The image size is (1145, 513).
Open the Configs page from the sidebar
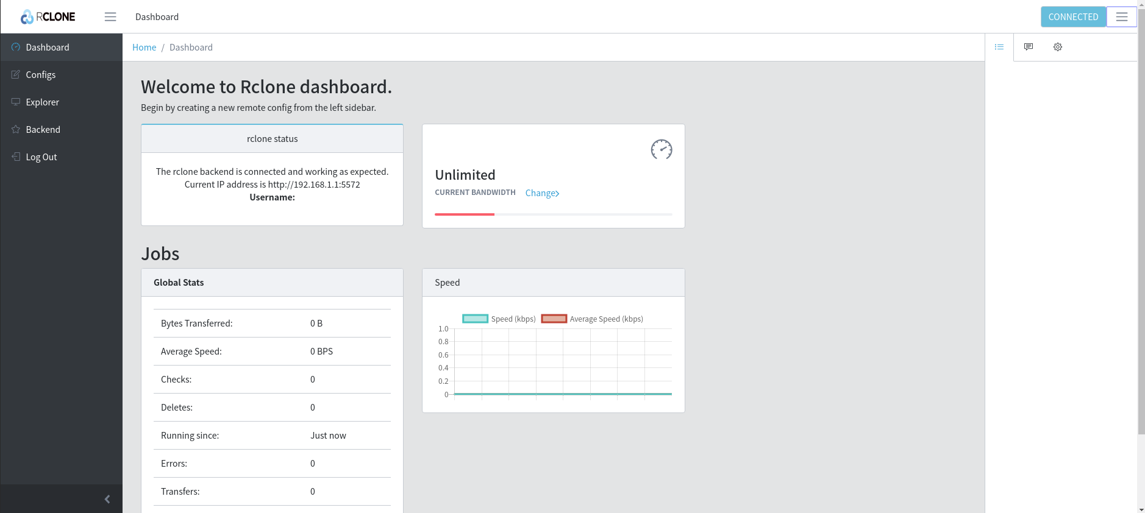pyautogui.click(x=62, y=74)
